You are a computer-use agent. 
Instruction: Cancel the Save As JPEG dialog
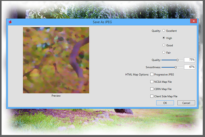pyautogui.click(x=186, y=103)
